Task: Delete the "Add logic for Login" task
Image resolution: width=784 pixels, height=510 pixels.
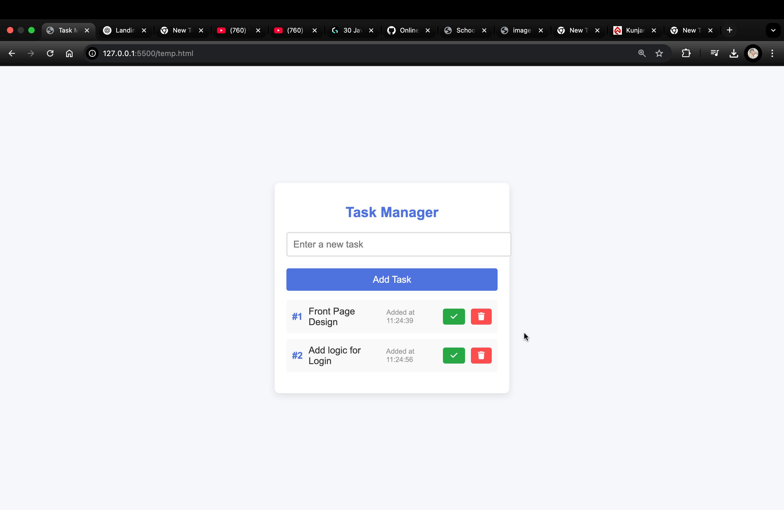Action: (x=481, y=356)
